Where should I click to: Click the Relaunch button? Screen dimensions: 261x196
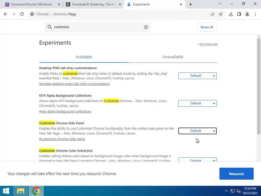[236, 174]
